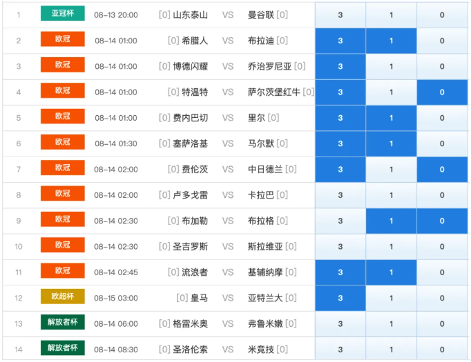Select result 0 for 流浪者 vs 基辅纳摩

click(x=442, y=272)
